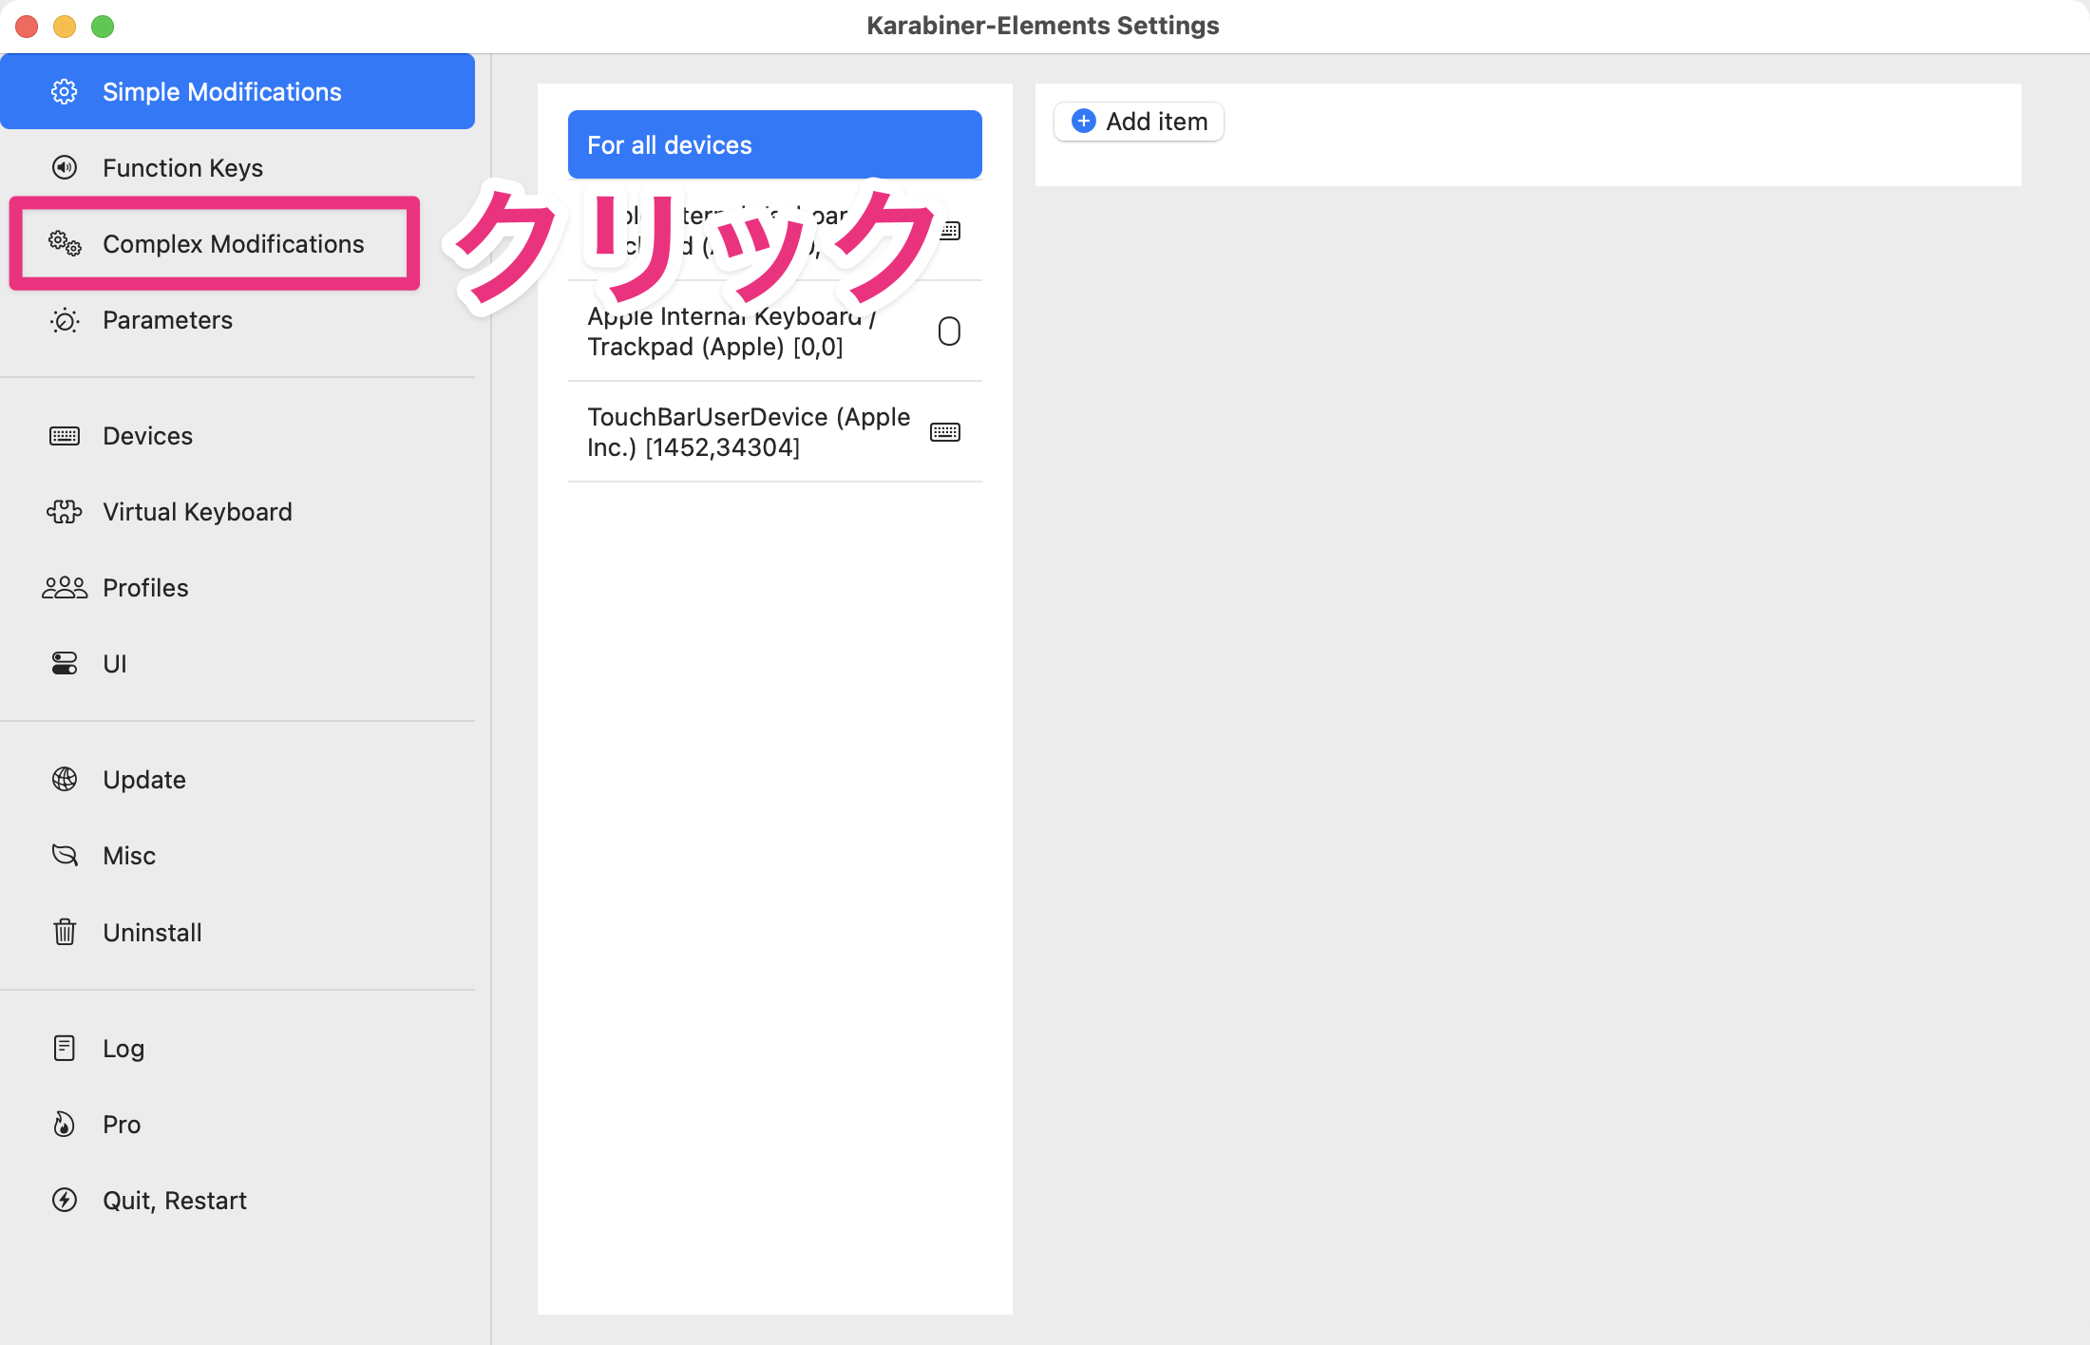Viewport: 2090px width, 1345px height.
Task: Click the Update globe icon
Action: 65,780
